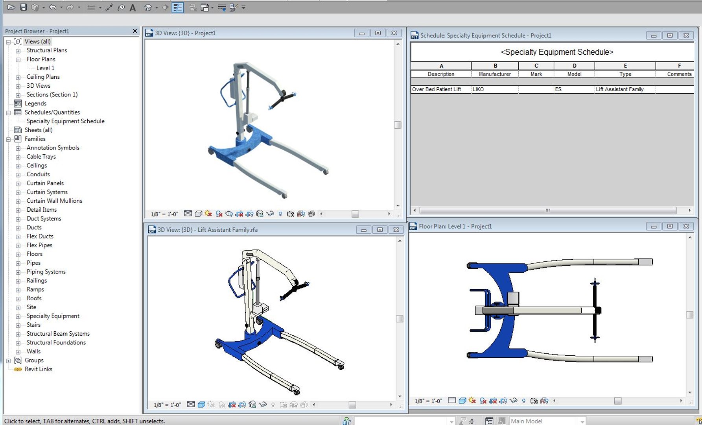Toggle Sun Path icon in Floor Plan view
The width and height of the screenshot is (702, 425).
[472, 401]
